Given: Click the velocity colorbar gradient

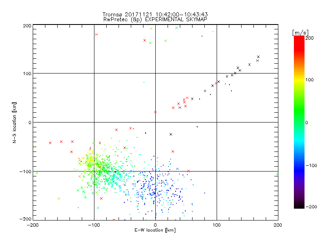Looking at the screenshot, I should (299, 122).
